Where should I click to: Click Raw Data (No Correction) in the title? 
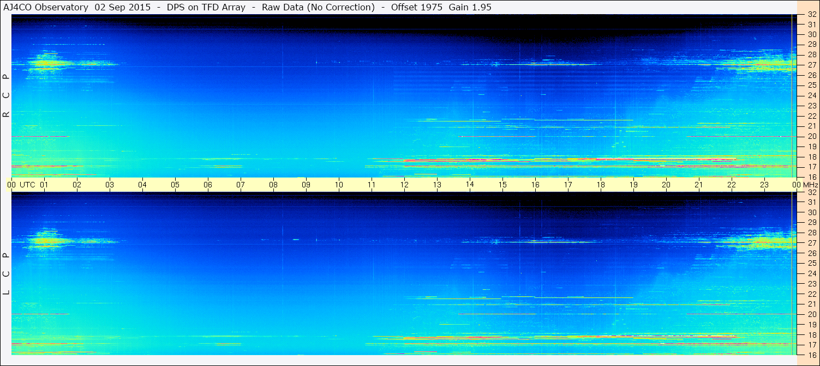click(318, 7)
